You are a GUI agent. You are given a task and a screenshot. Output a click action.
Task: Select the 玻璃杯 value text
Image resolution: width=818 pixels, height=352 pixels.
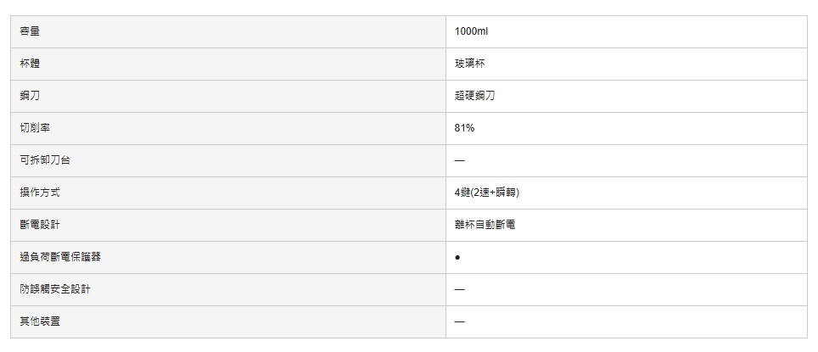(x=469, y=64)
